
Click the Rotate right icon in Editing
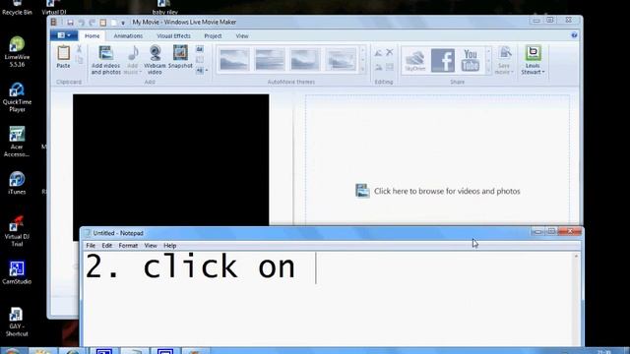[378, 68]
